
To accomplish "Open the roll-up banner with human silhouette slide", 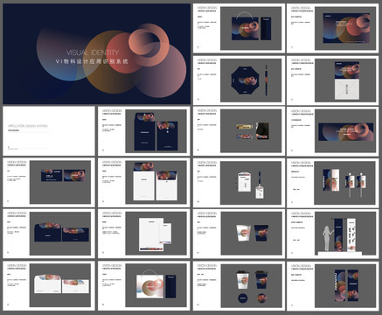I will pyautogui.click(x=333, y=234).
